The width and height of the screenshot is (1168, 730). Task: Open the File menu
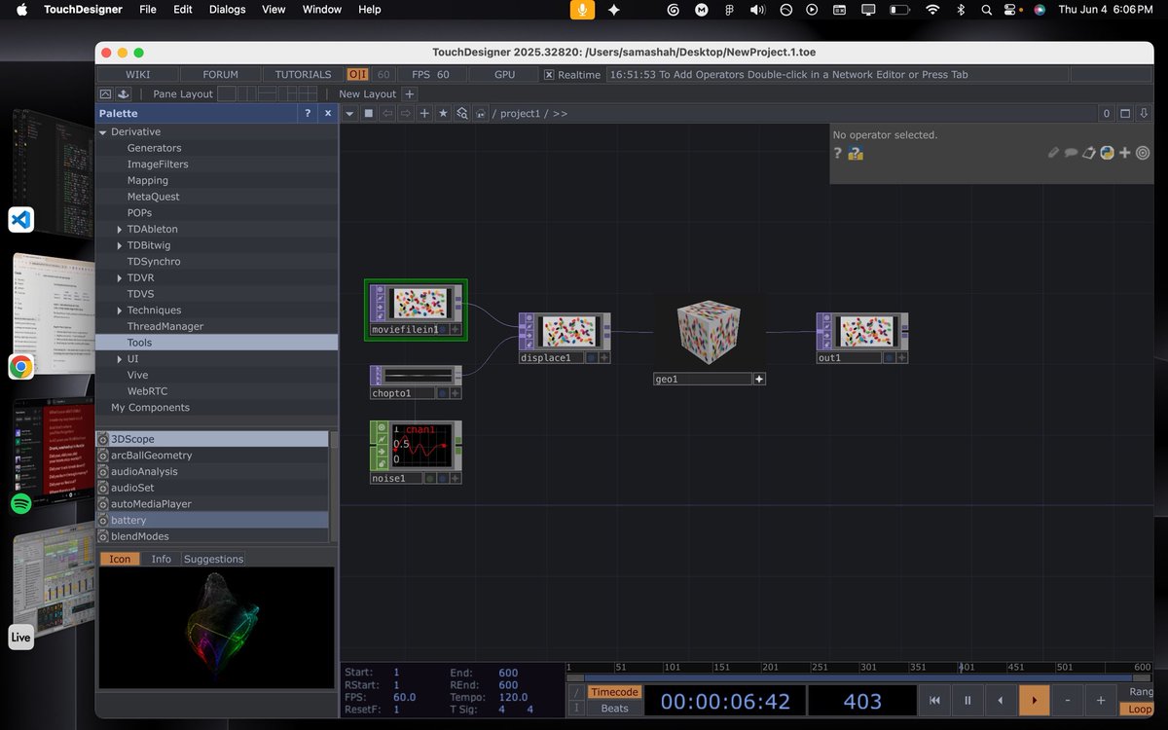point(147,9)
